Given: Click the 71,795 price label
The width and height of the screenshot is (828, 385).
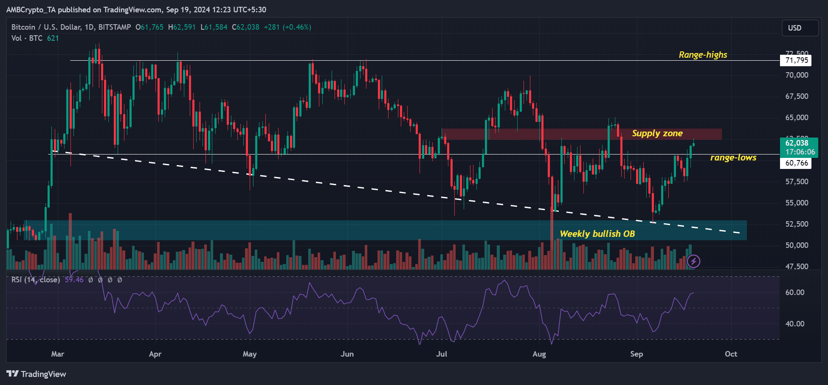Looking at the screenshot, I should click(x=796, y=60).
